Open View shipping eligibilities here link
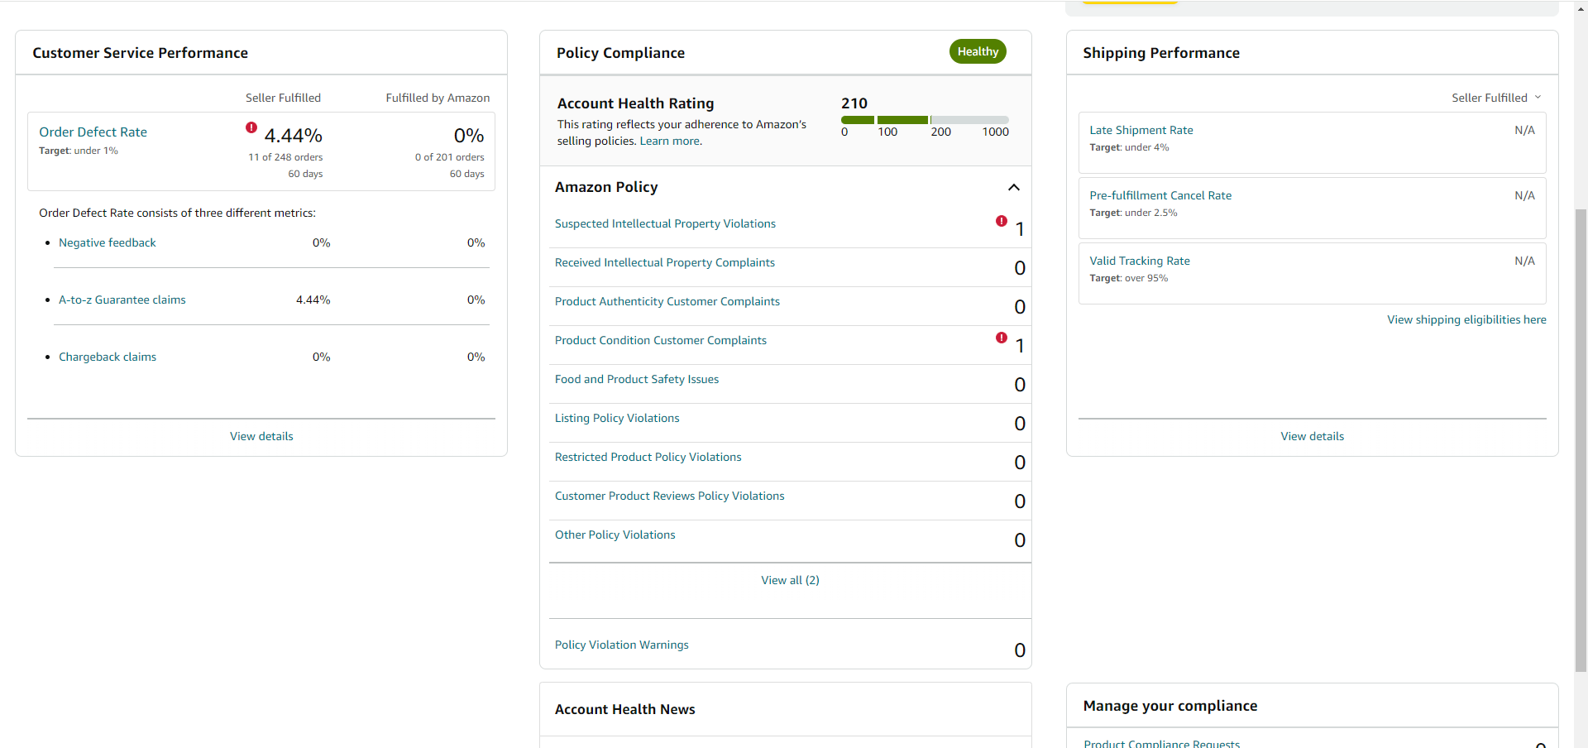The image size is (1588, 748). [x=1466, y=319]
